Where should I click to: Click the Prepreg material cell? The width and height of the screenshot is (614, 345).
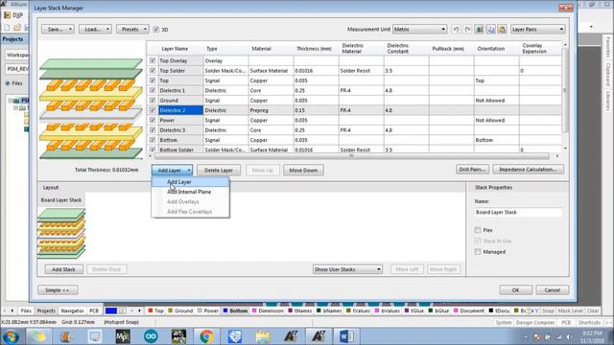tap(271, 110)
